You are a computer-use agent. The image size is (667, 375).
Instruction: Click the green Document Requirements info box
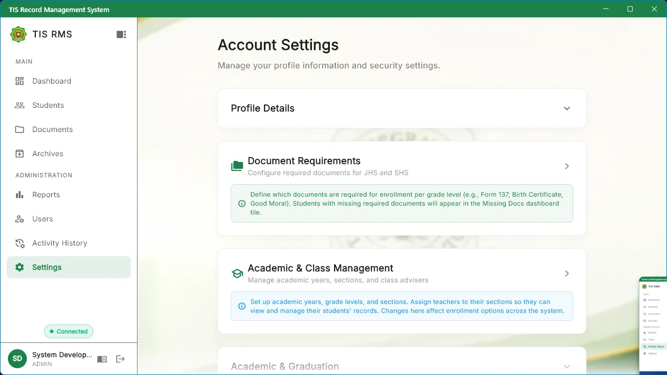tap(402, 204)
